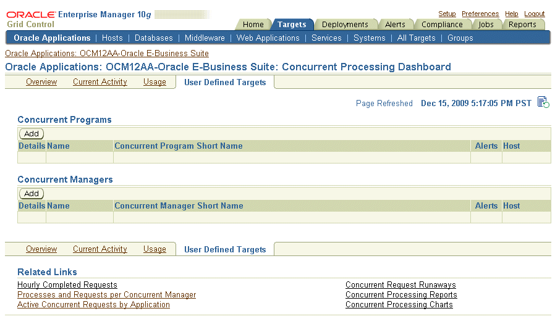Switch to the Deployments tab

[345, 25]
